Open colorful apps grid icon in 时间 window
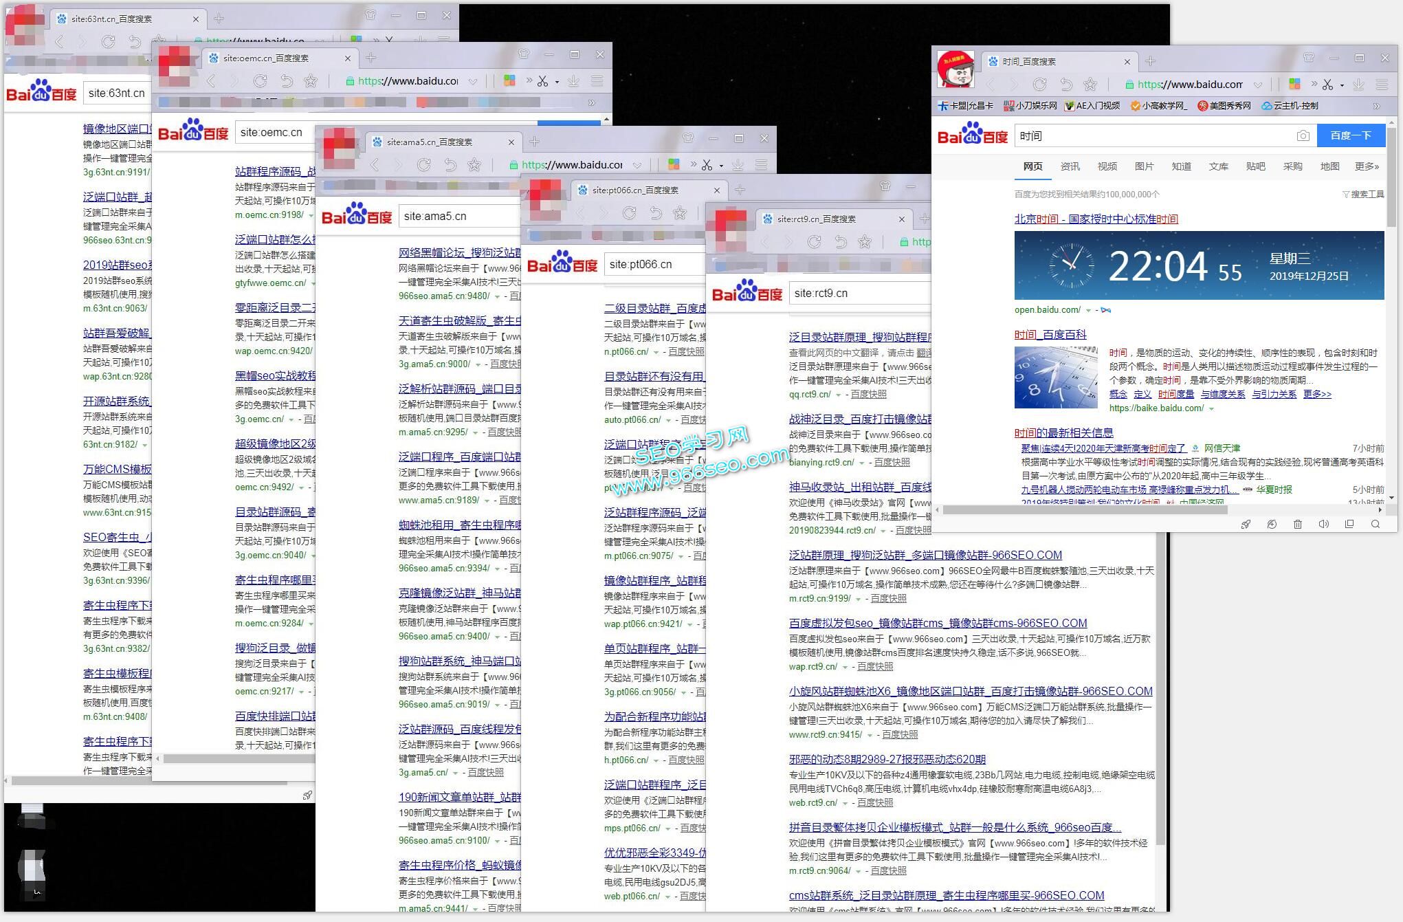Viewport: 1403px width, 922px height. (1295, 84)
